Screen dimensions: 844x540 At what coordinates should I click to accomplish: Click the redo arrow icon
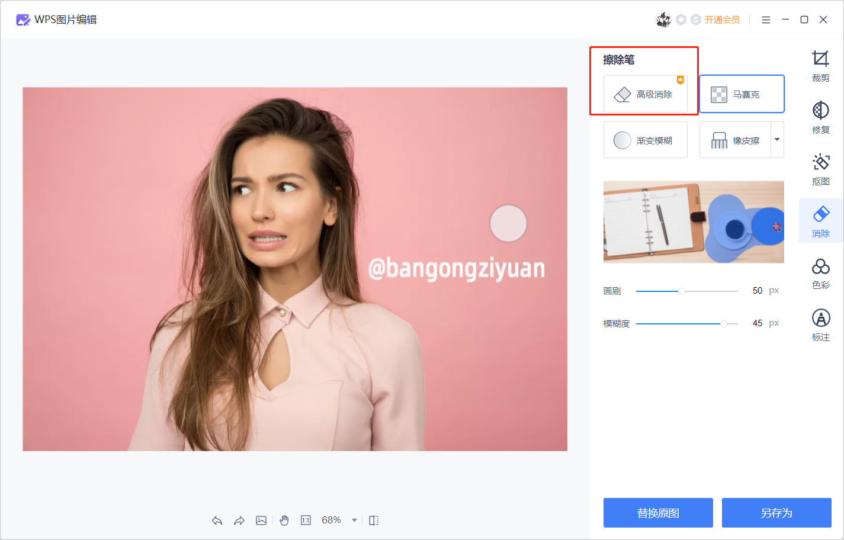point(239,520)
